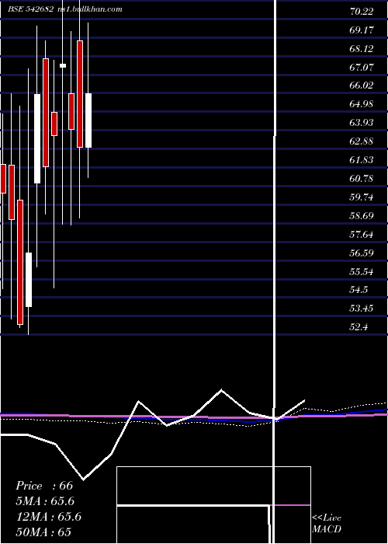This screenshot has height=544, width=388.
Task: Click the highest peak of the white indicator line
Action: pyautogui.click(x=221, y=390)
